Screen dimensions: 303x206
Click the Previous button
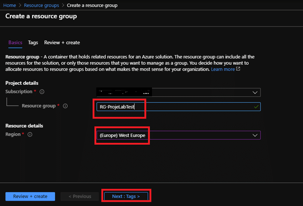tap(80, 196)
